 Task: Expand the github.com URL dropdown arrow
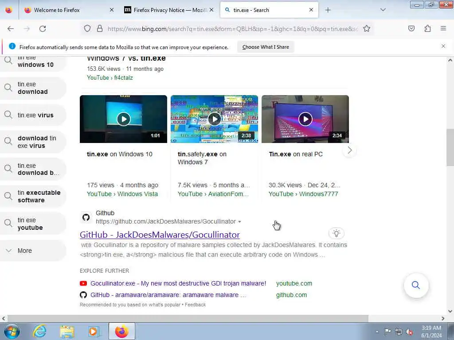coord(239,222)
